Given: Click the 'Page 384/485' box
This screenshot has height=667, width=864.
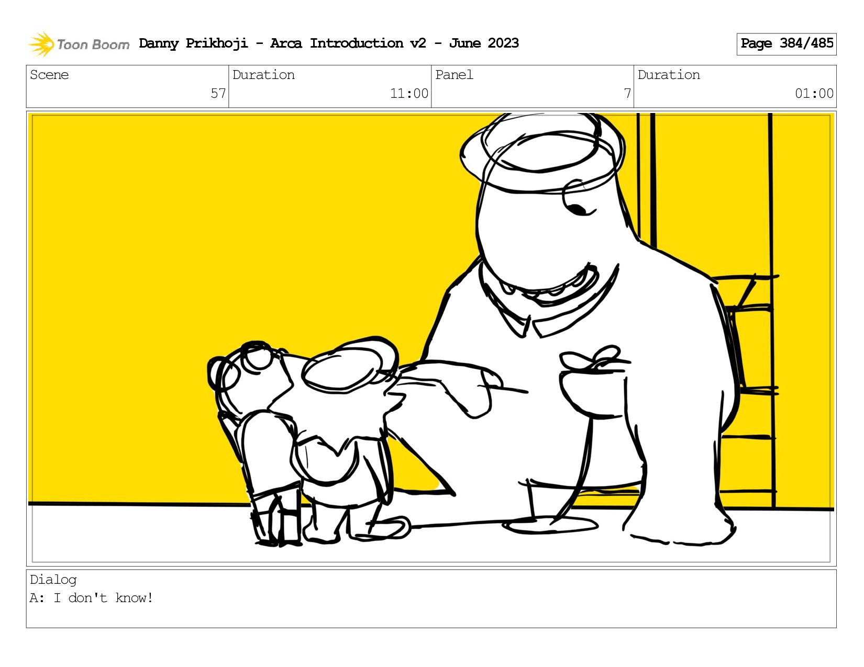Looking at the screenshot, I should 786,44.
